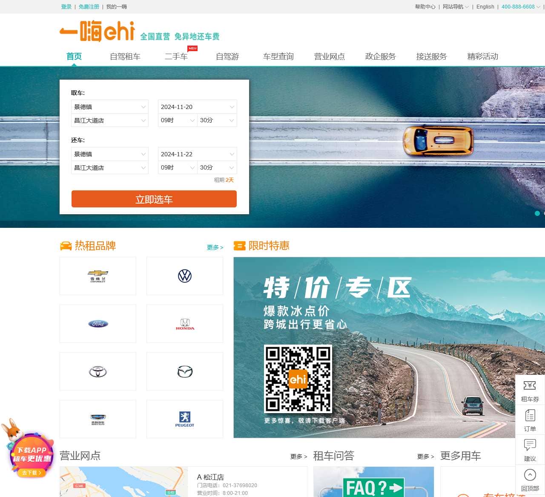Open the FAQ image thumbnail
The height and width of the screenshot is (497, 545).
(374, 482)
